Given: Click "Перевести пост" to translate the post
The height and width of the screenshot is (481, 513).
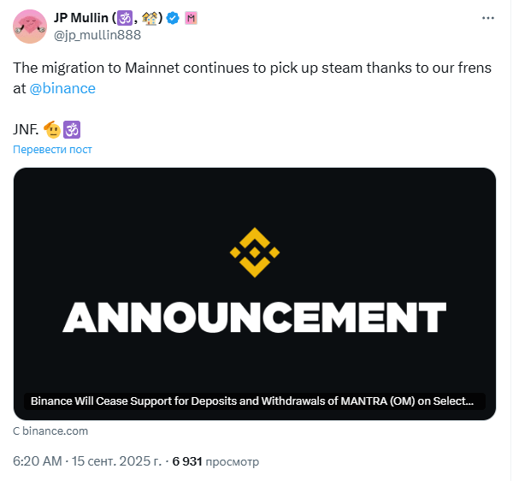Looking at the screenshot, I should 52,149.
